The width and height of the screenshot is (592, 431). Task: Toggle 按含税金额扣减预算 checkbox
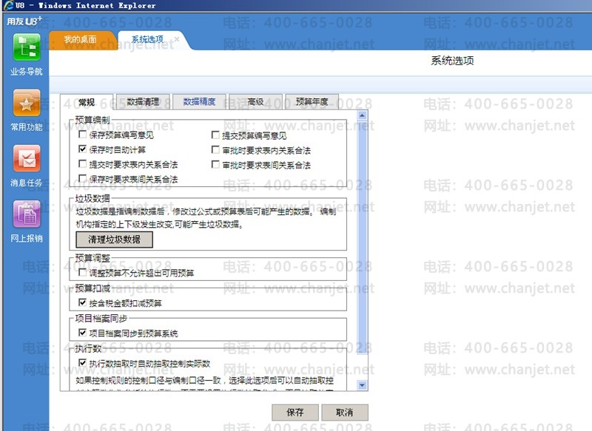[83, 303]
